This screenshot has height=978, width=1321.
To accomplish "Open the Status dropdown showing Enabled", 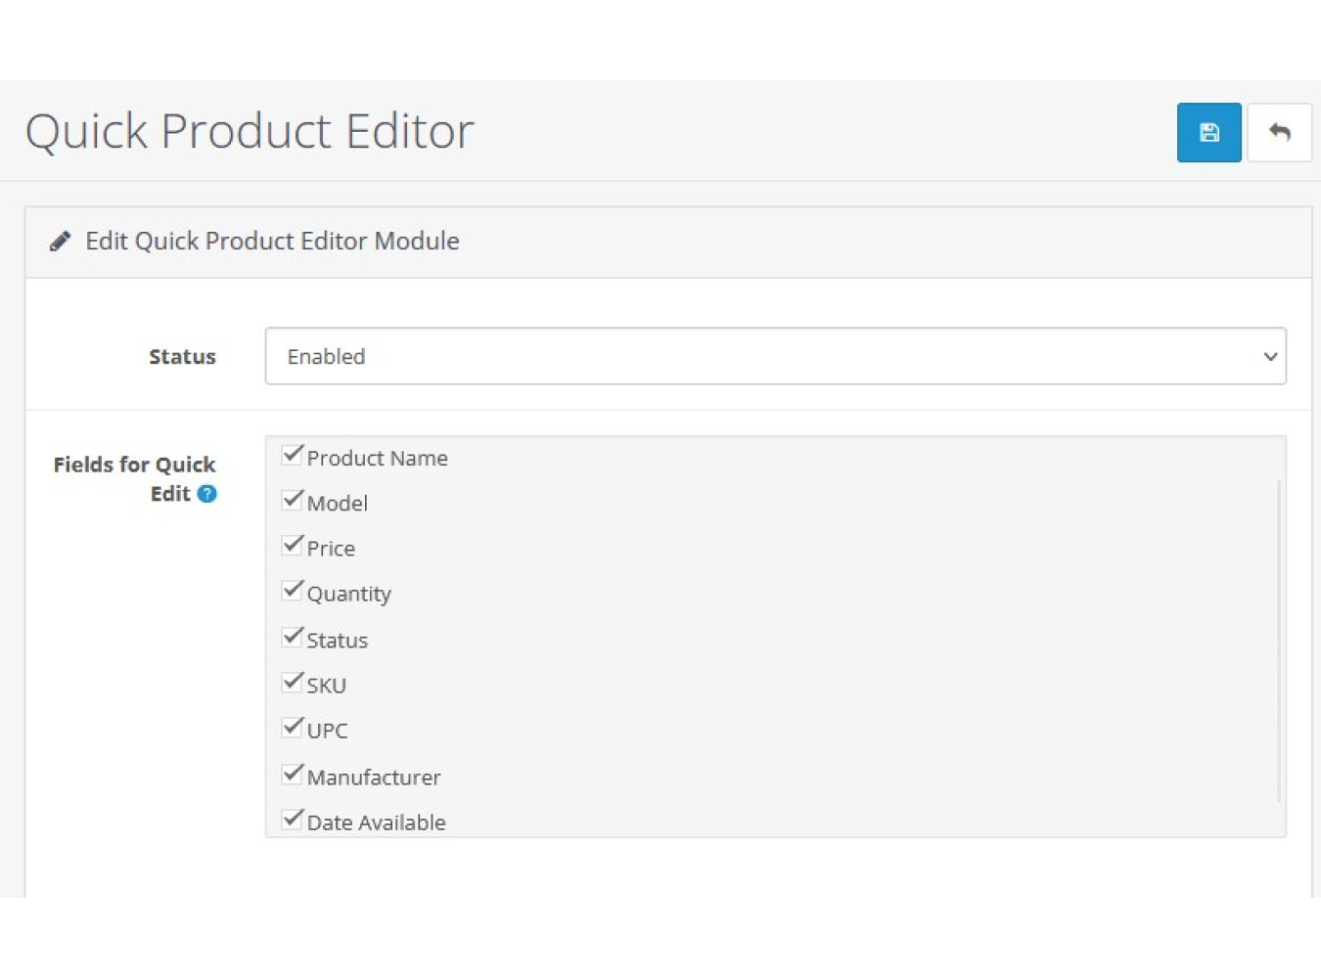I will tap(775, 356).
